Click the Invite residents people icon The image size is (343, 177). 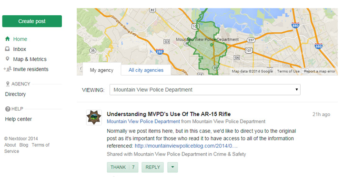[8, 69]
